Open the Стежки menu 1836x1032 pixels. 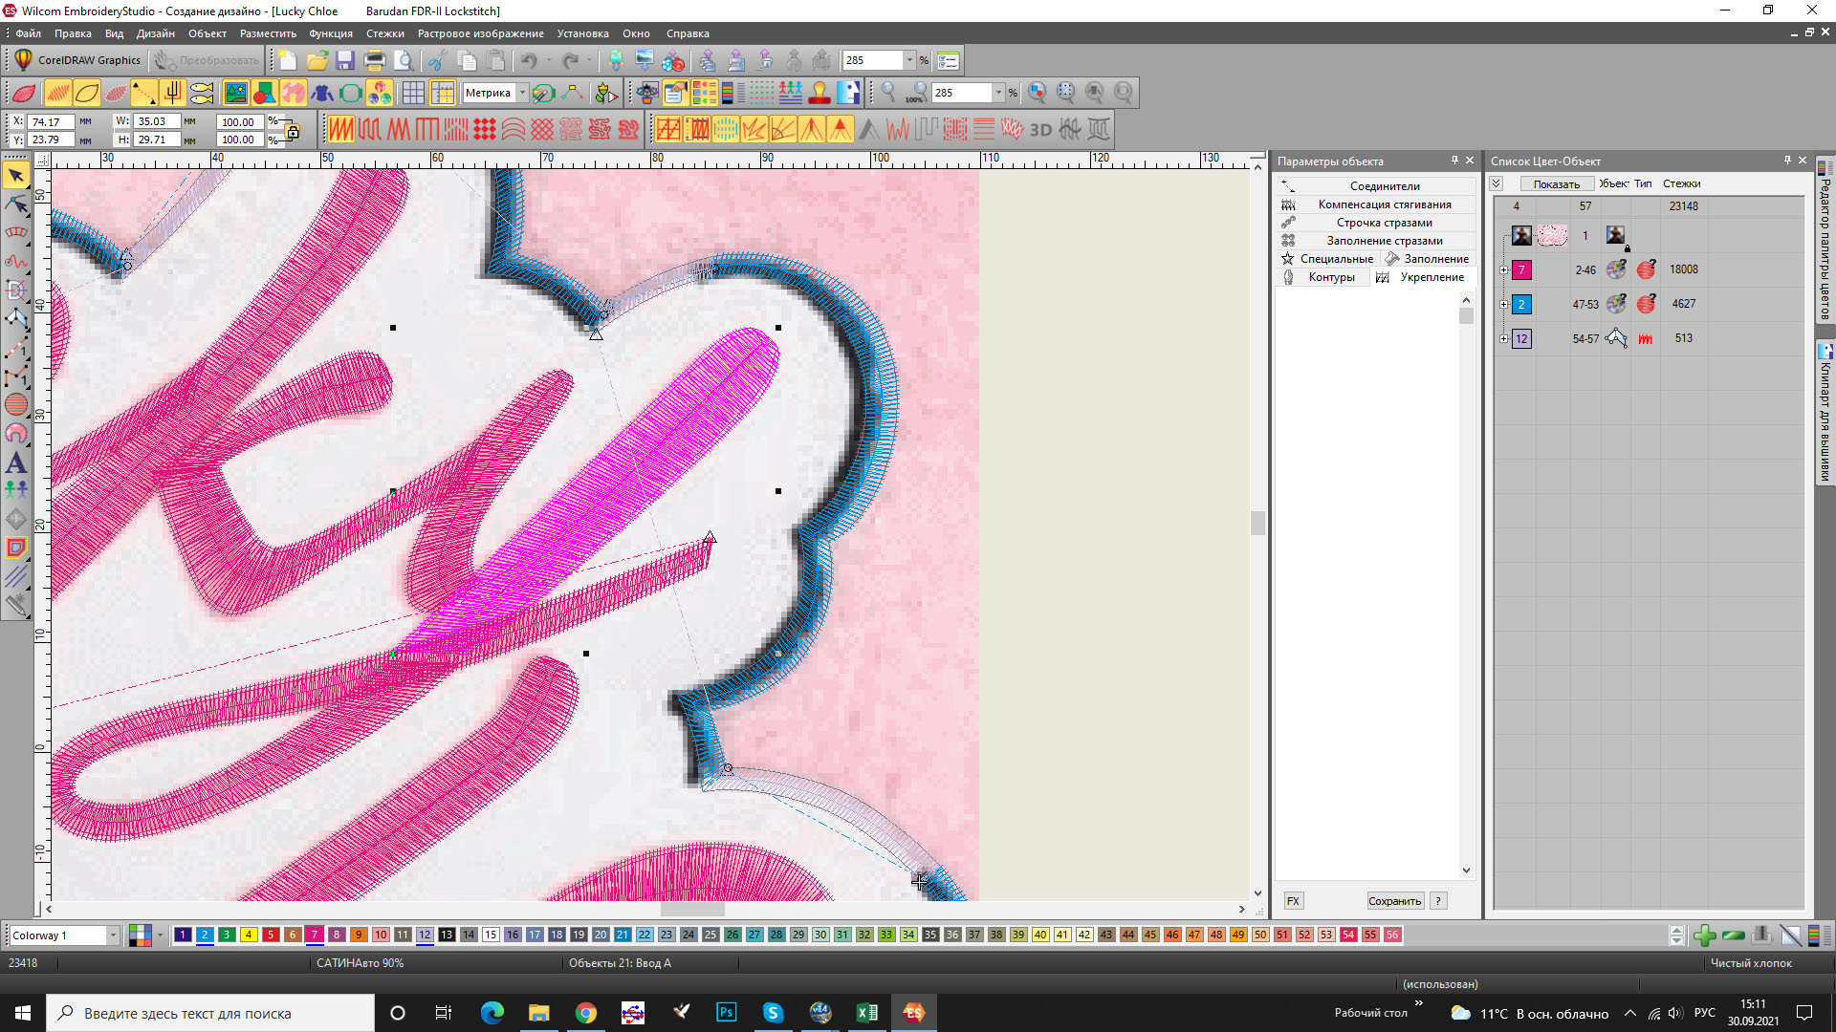(384, 33)
